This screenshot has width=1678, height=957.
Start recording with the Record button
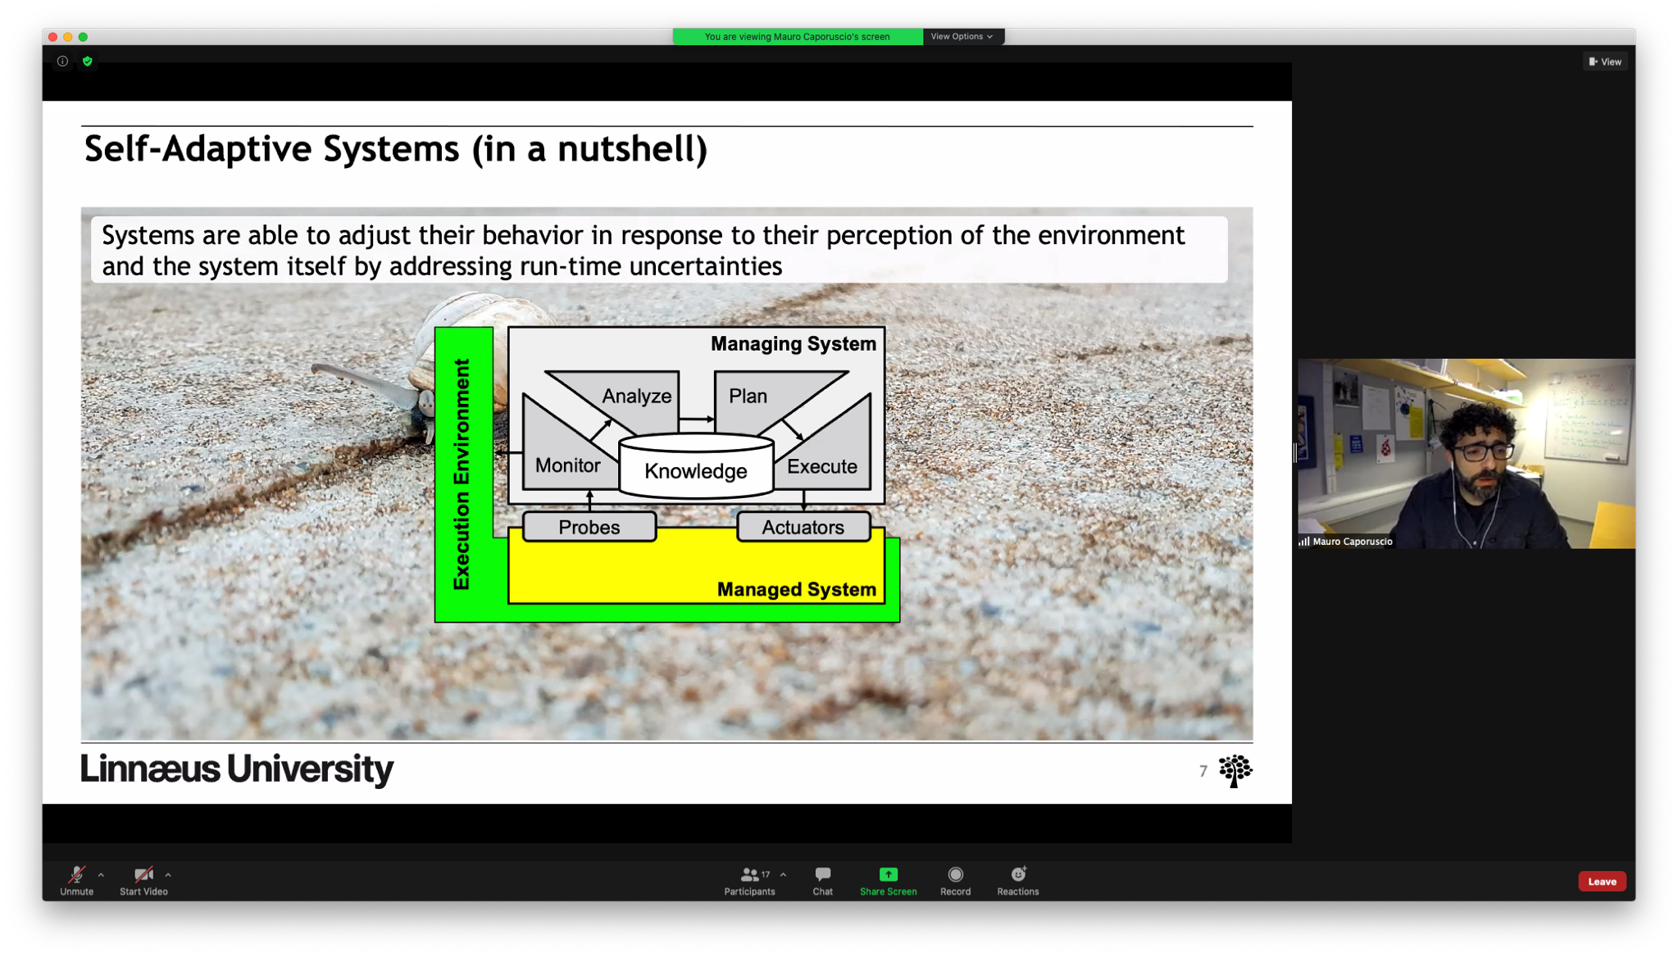pyautogui.click(x=955, y=881)
